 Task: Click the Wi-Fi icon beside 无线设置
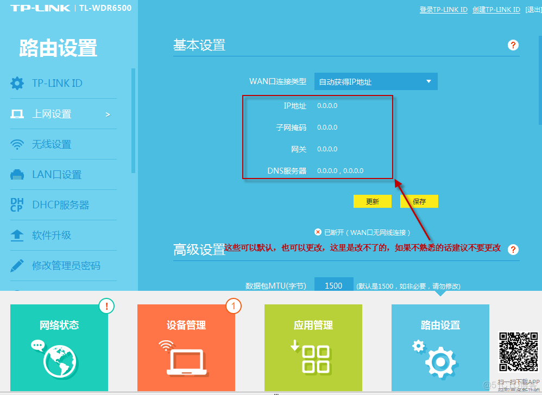coord(17,144)
